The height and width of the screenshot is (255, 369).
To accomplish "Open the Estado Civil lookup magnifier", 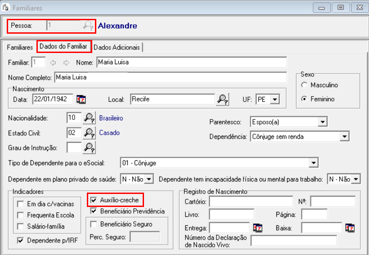I will pos(90,133).
